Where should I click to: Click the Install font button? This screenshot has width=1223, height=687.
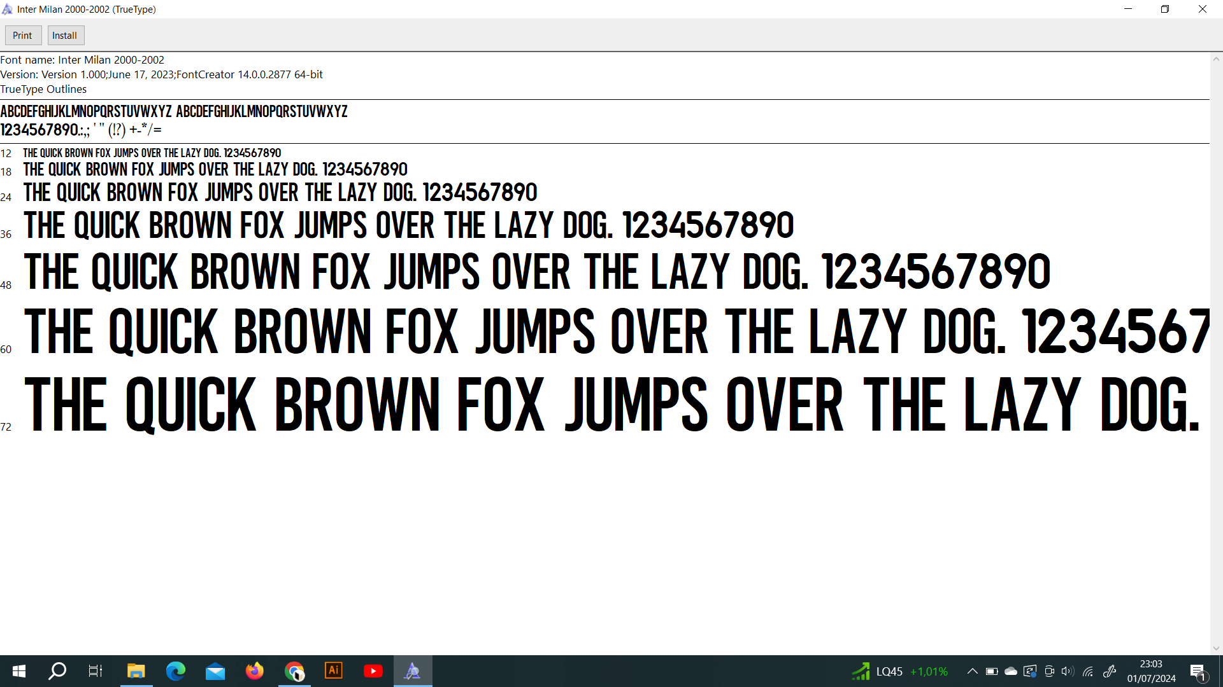pos(65,36)
